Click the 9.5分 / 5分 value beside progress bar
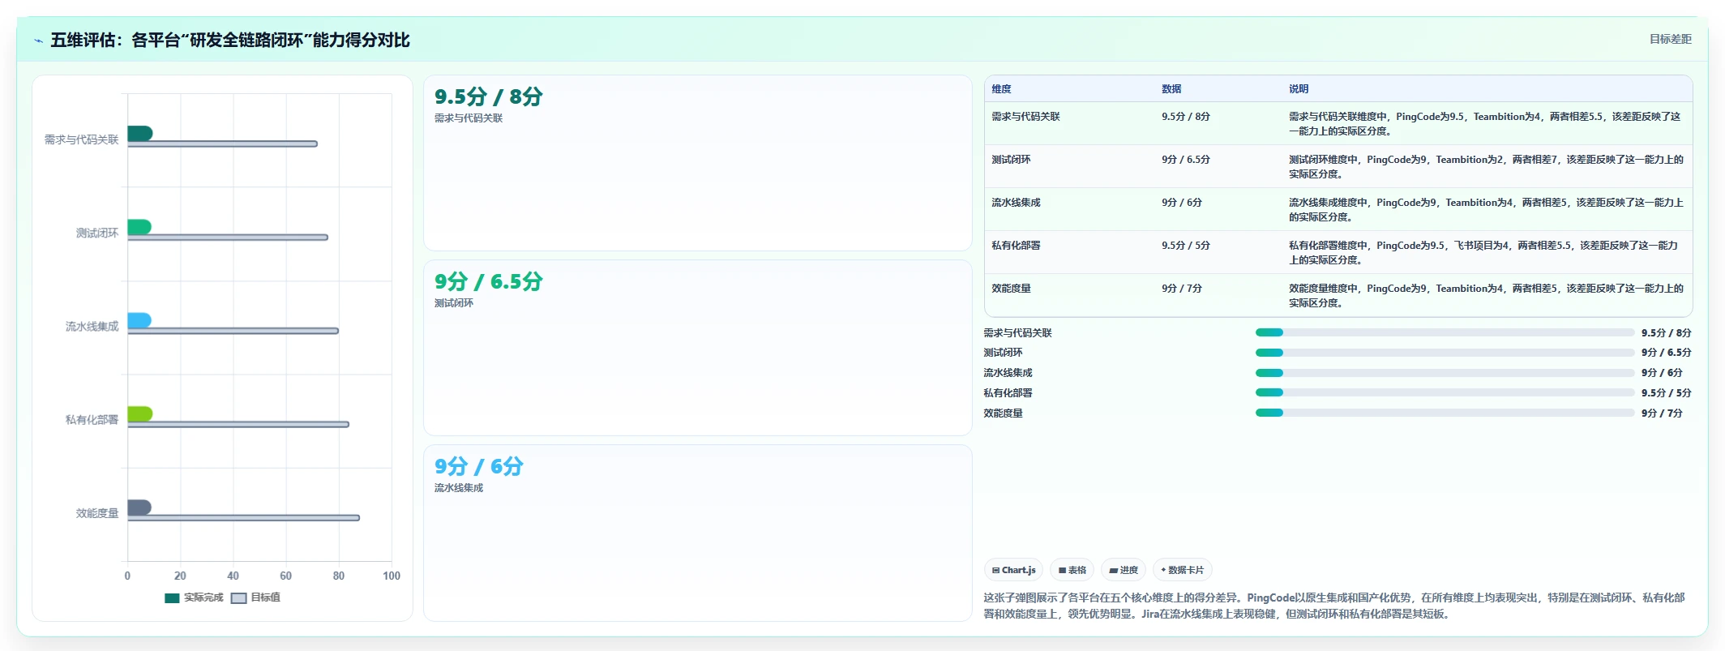Image resolution: width=1725 pixels, height=651 pixels. (x=1667, y=393)
